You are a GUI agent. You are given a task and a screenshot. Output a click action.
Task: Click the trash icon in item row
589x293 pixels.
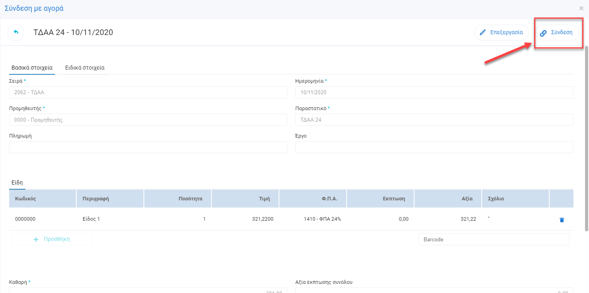(562, 220)
